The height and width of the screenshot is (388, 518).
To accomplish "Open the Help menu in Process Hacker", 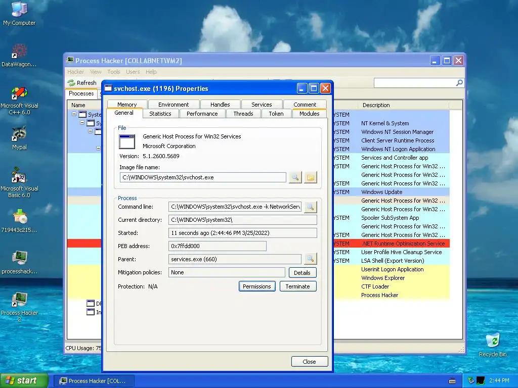I will click(151, 72).
